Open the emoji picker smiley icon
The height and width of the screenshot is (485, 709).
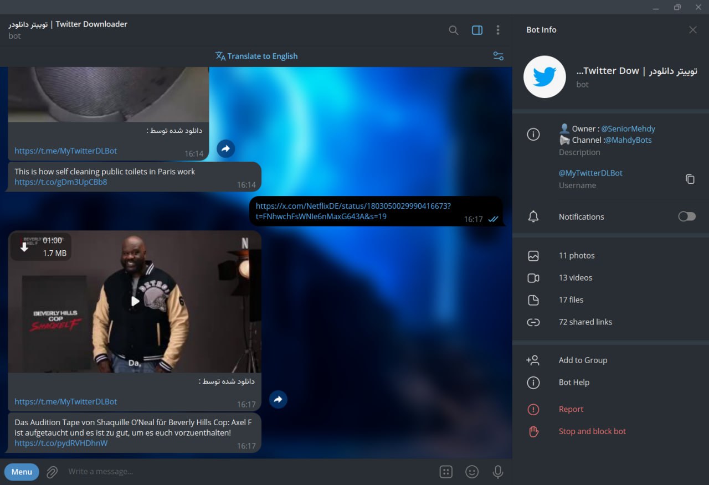coord(472,472)
